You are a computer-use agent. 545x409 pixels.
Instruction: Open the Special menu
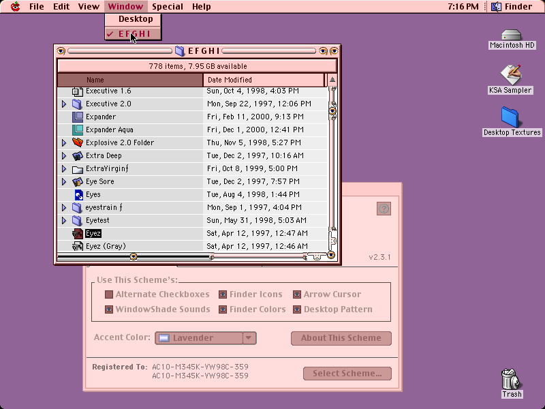[x=167, y=6]
